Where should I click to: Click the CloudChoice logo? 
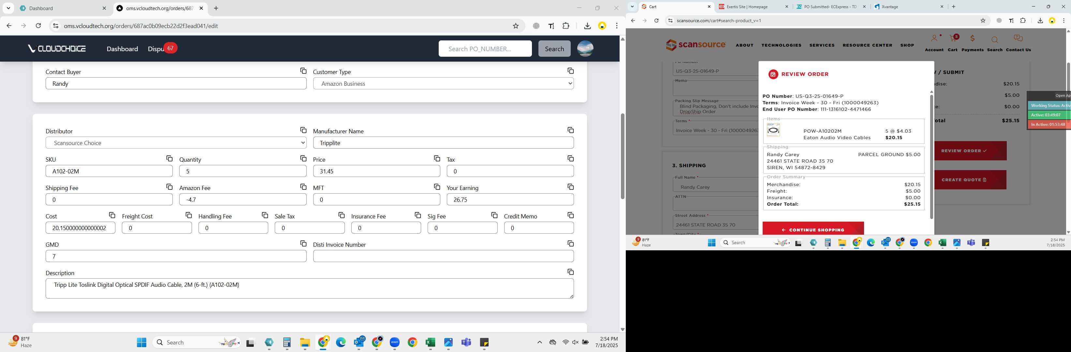coord(56,49)
